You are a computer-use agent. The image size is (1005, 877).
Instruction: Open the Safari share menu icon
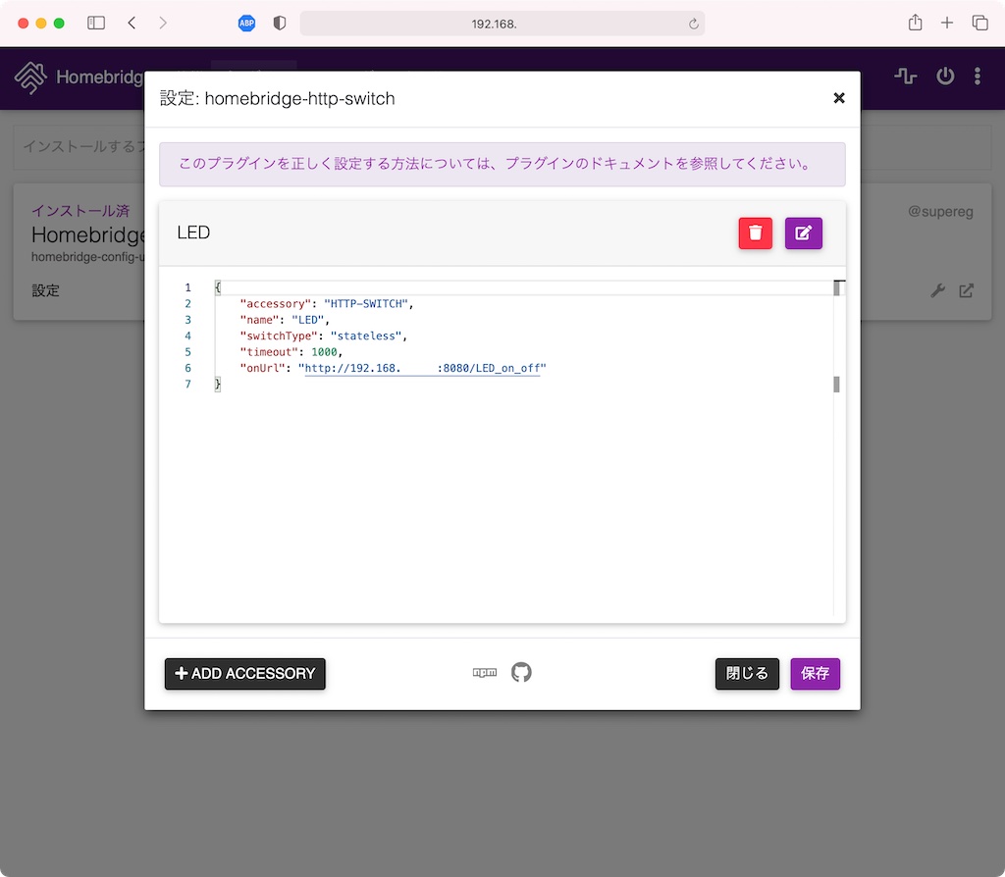pos(916,24)
